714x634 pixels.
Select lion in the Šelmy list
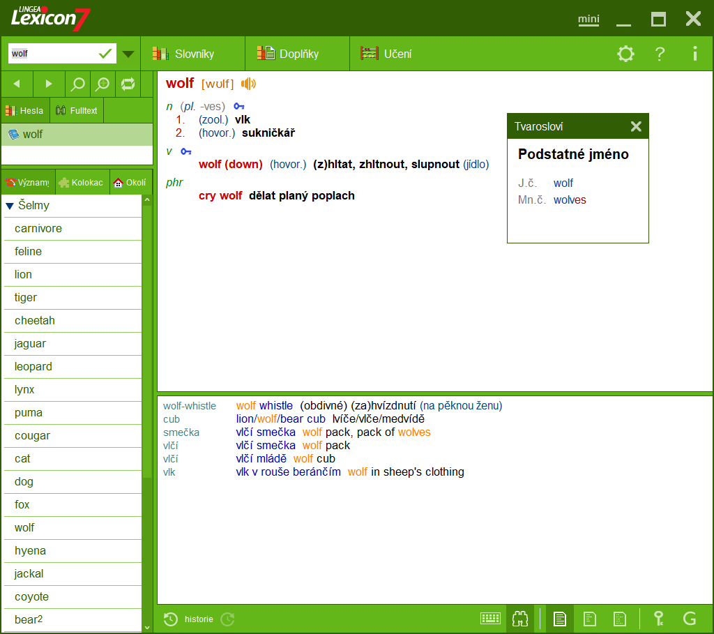point(73,275)
